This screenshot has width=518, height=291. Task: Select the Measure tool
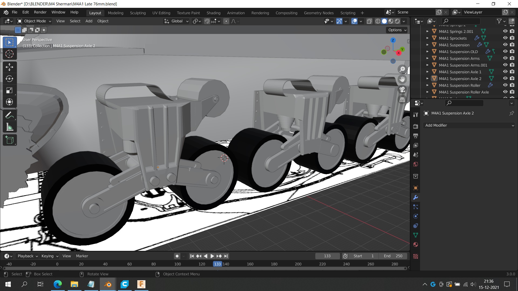point(9,127)
